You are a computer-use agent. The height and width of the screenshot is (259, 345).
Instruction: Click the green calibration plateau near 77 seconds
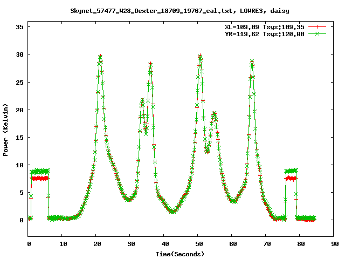(x=291, y=171)
